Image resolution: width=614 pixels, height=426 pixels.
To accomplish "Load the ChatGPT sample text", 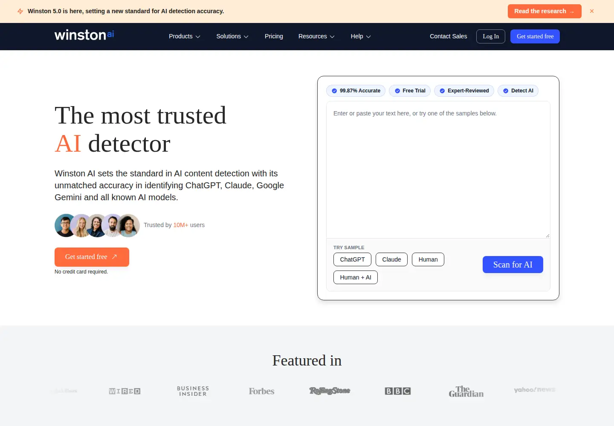I will click(352, 259).
